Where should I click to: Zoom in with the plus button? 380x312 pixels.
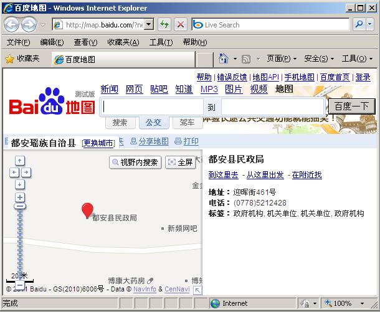coord(20,197)
